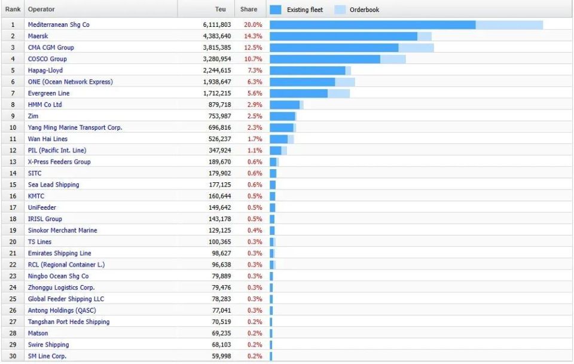Click the Existing fleet legend color swatch
The image size is (574, 364).
click(275, 10)
